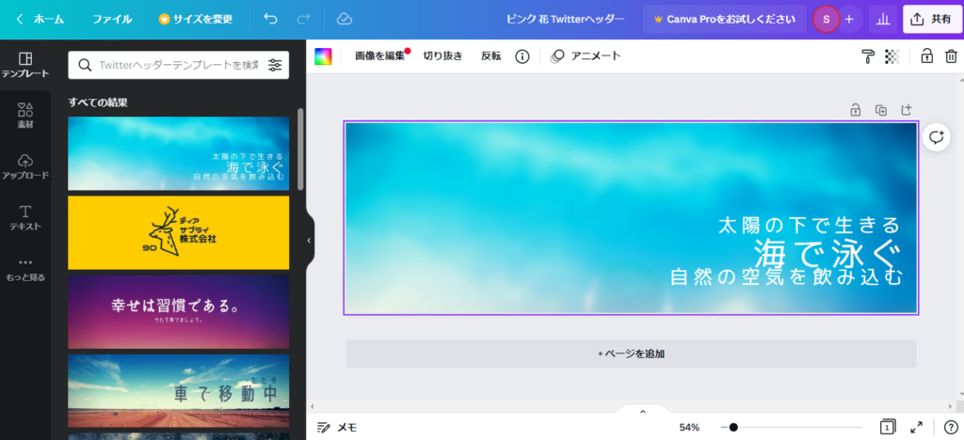Viewport: 964px width, 440px height.
Task: Open the テキスト text tab
Action: point(25,217)
